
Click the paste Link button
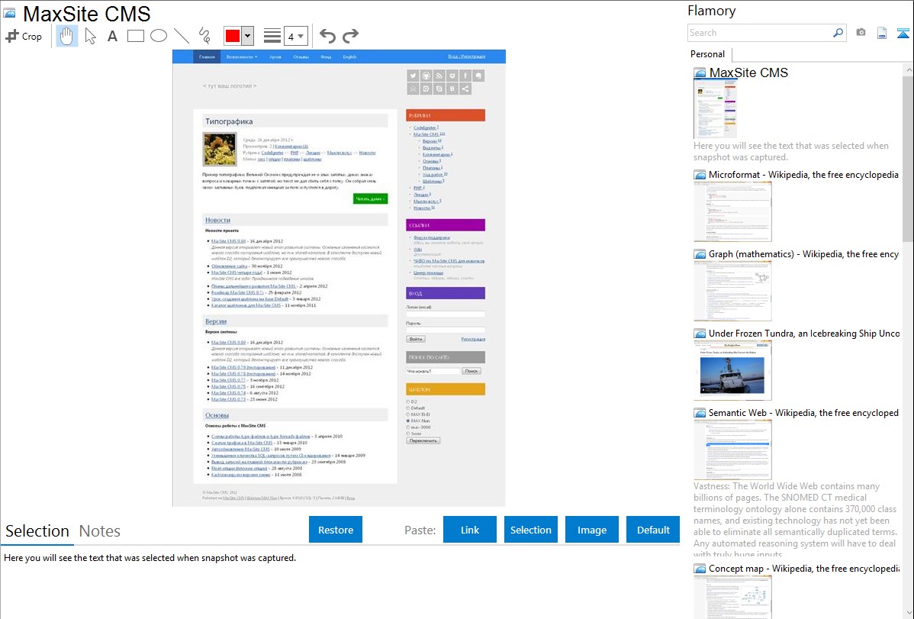point(470,530)
